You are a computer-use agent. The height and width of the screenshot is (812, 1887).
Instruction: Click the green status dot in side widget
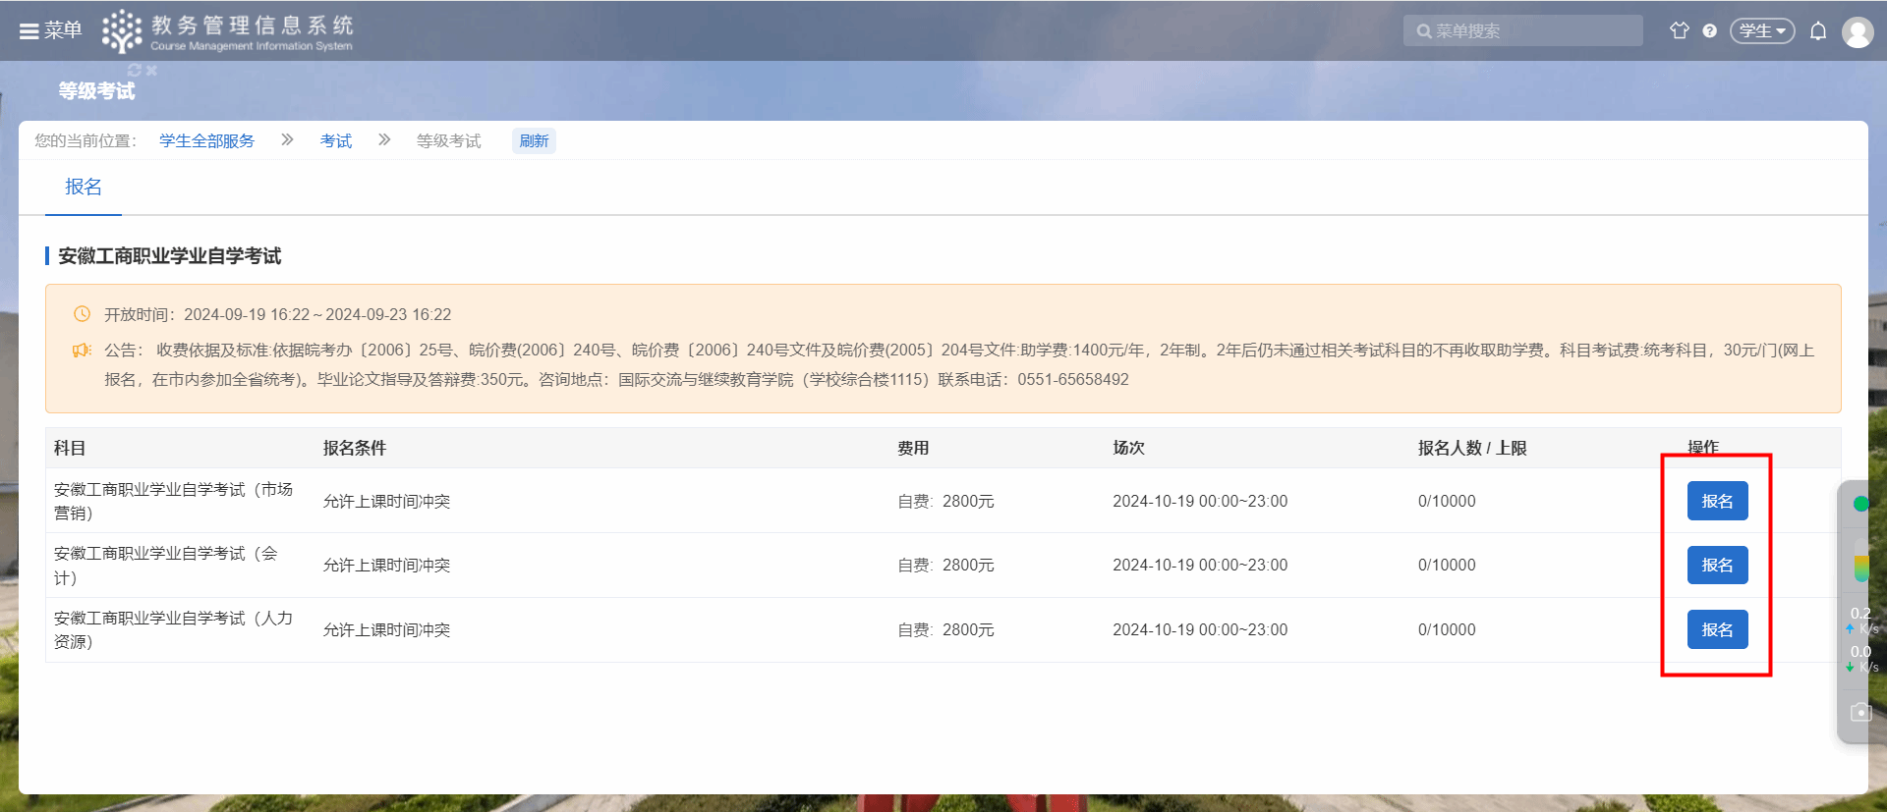(x=1860, y=504)
